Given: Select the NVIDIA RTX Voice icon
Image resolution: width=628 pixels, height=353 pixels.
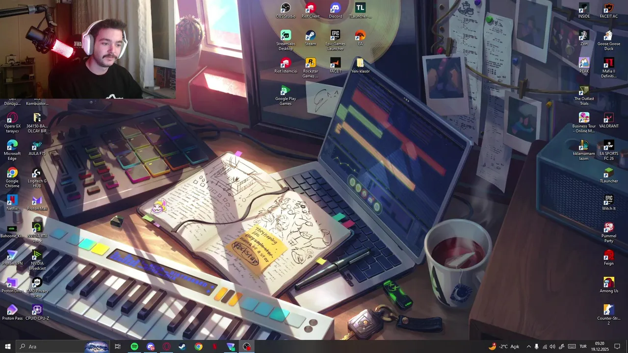Looking at the screenshot, I should pyautogui.click(x=37, y=233).
